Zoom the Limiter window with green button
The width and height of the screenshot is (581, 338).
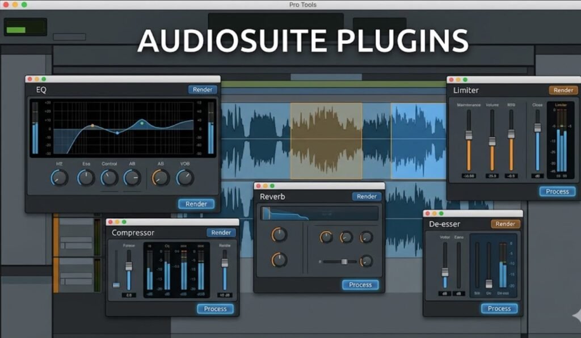click(x=465, y=79)
